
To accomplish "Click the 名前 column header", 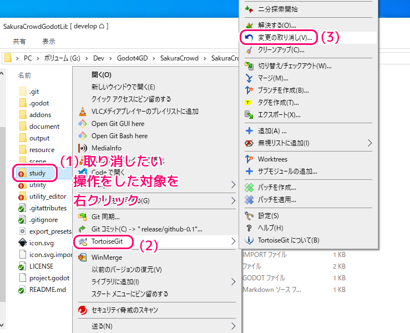I will coord(24,75).
